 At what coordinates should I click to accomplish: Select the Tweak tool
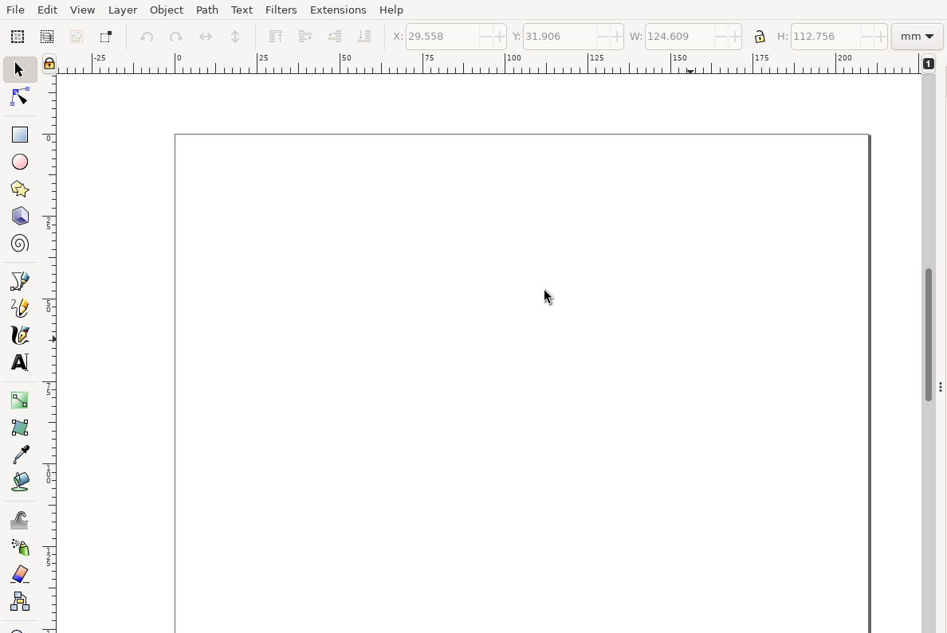[19, 520]
